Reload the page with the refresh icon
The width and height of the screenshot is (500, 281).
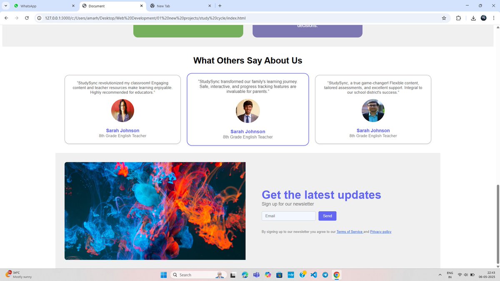point(27,18)
